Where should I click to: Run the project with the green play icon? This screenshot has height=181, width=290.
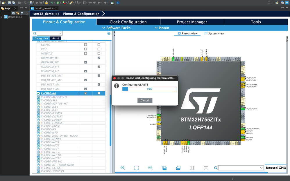(58, 3)
